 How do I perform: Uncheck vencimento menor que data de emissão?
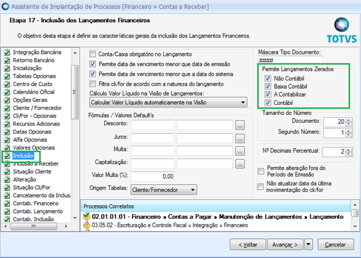tap(92, 64)
